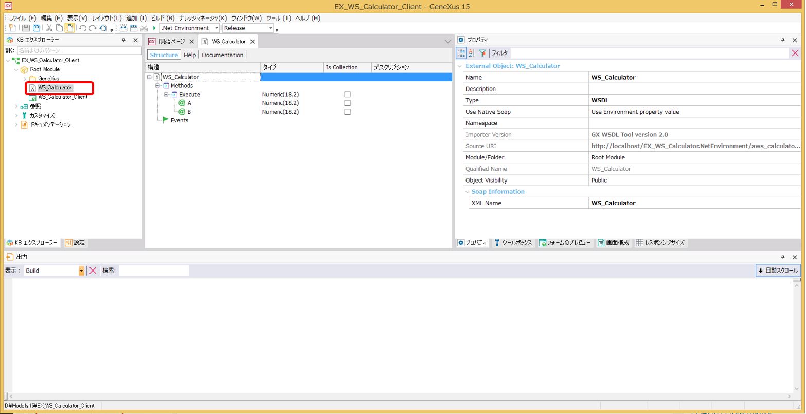Click the green Run arrow icon

click(x=154, y=28)
